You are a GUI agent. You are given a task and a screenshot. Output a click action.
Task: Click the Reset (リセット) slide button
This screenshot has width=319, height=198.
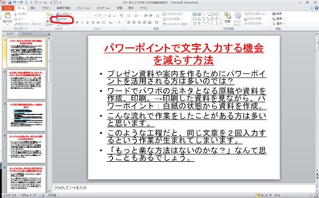[x=62, y=19]
